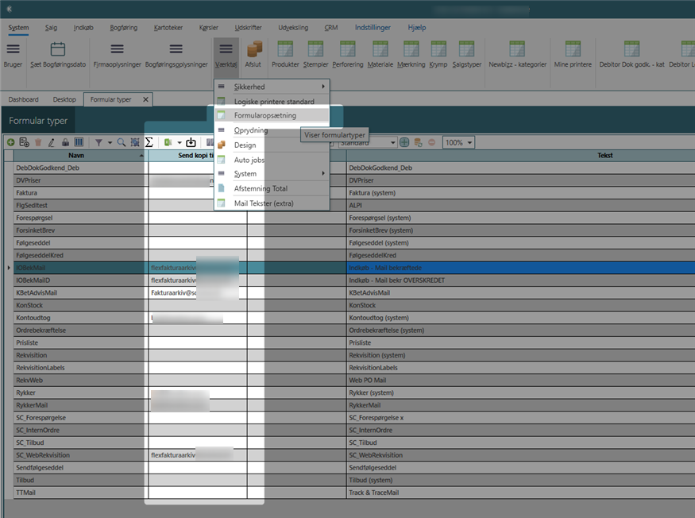Screen dimensions: 695x518
Task: Open the 100% zoom dropdown
Action: (458, 142)
